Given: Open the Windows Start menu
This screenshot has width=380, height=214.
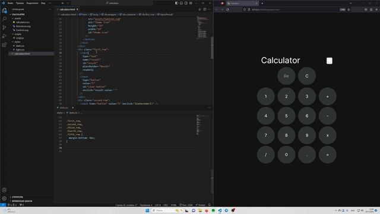Looking at the screenshot, I should coord(147,210).
